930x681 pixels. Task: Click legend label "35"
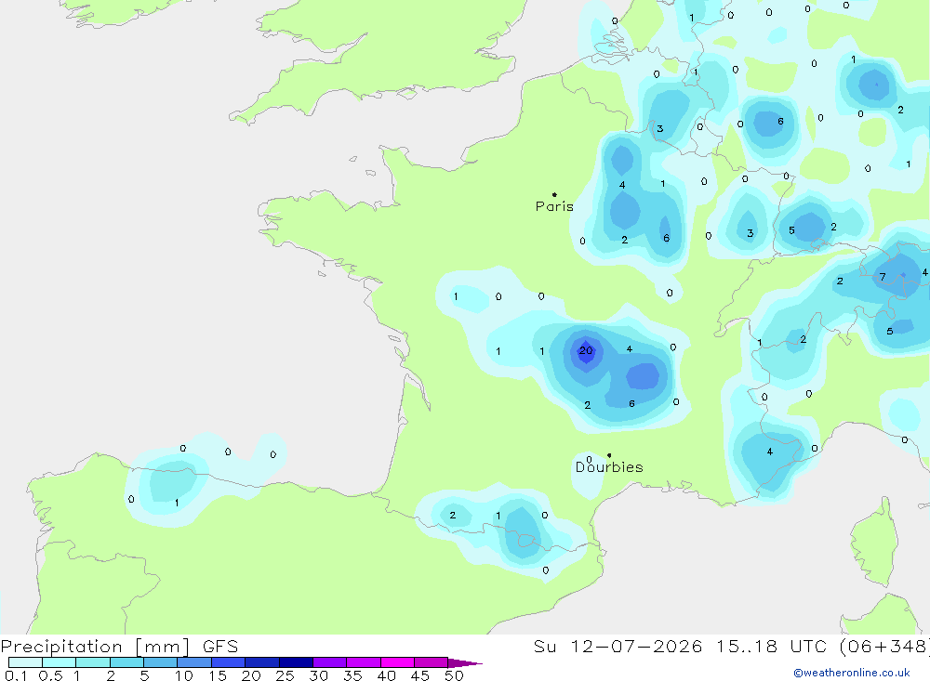click(x=352, y=675)
